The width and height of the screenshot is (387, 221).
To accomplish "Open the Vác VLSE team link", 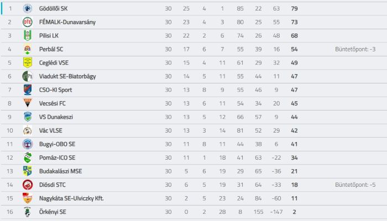I will [x=51, y=131].
